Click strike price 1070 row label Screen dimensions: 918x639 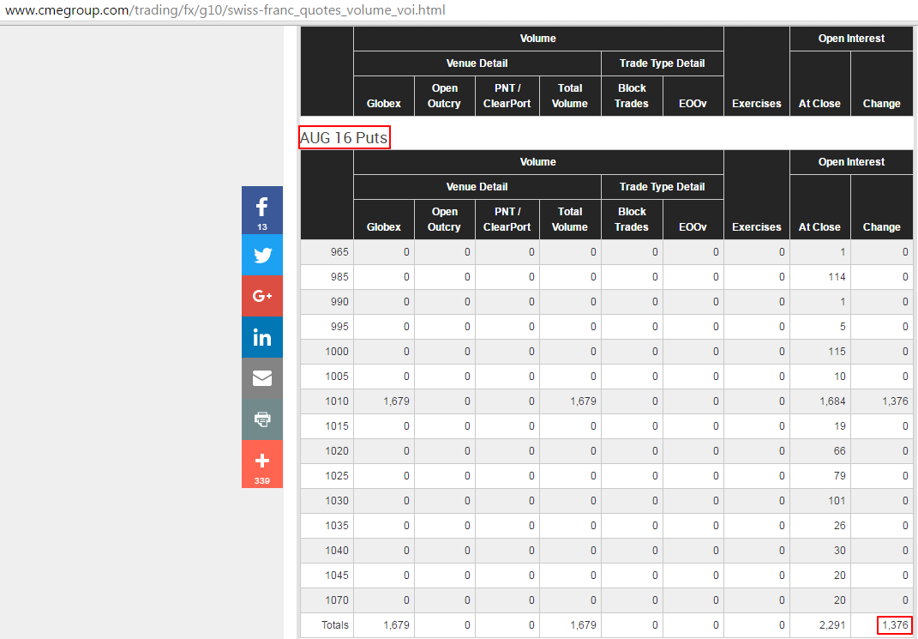337,600
